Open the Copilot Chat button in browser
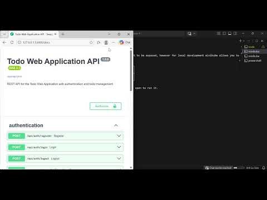The image size is (267, 200). [125, 42]
